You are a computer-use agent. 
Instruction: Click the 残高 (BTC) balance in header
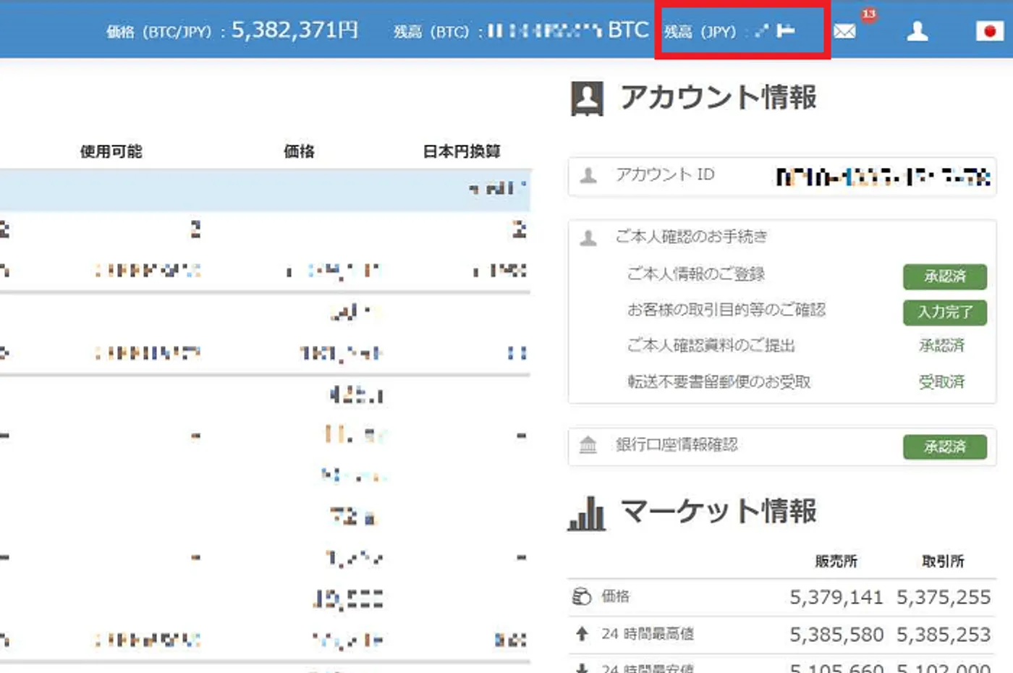(x=521, y=30)
